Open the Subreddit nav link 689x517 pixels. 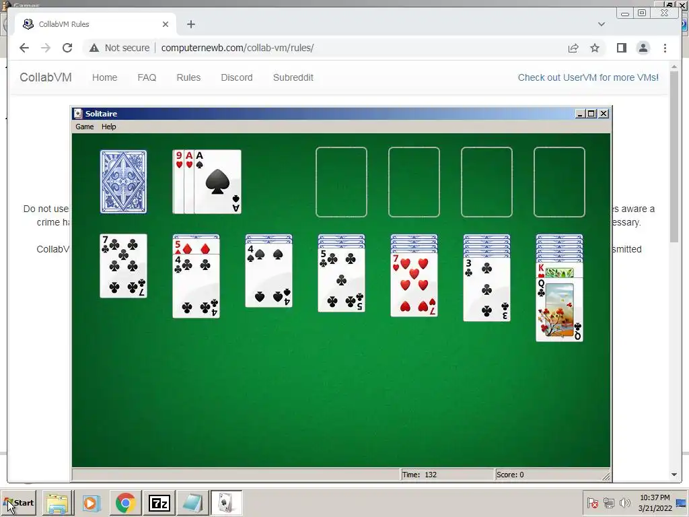coord(293,77)
